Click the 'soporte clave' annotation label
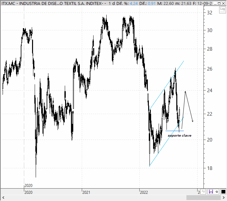 coord(180,136)
